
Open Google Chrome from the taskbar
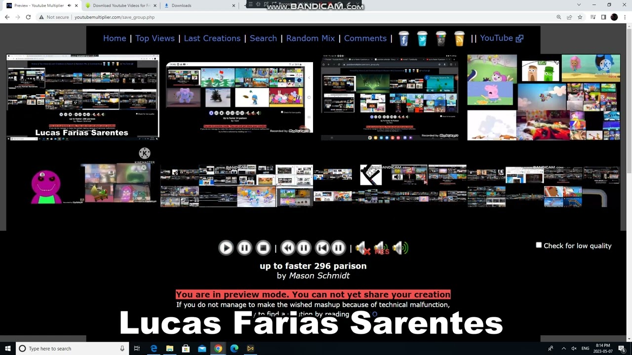tap(218, 349)
